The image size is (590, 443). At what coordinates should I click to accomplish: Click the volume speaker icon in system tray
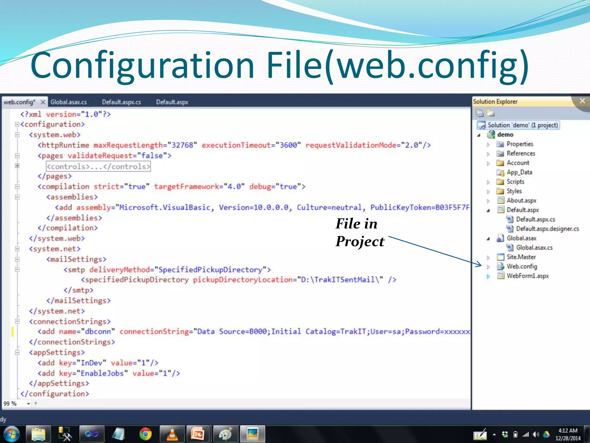point(536,434)
